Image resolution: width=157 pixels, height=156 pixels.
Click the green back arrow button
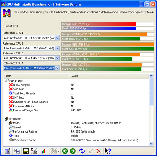tap(65, 151)
